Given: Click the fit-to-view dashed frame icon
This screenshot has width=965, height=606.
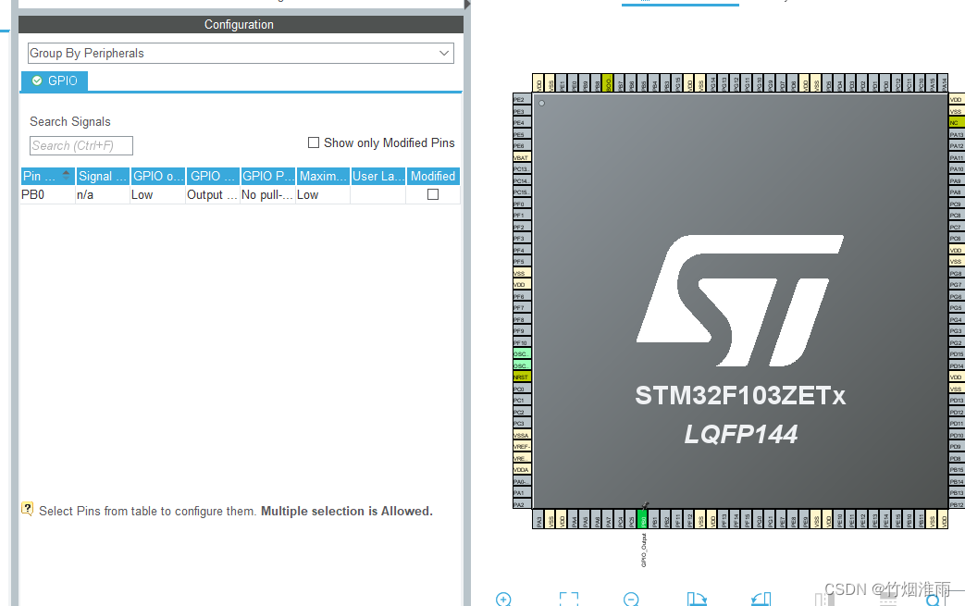Looking at the screenshot, I should point(569,600).
